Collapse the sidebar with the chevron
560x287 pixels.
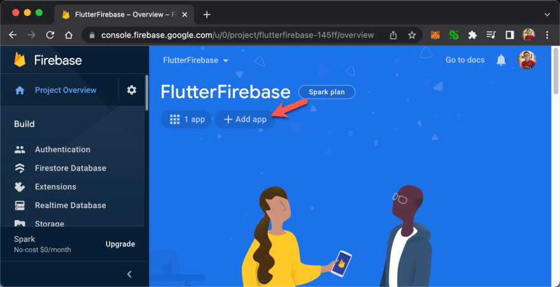[130, 274]
